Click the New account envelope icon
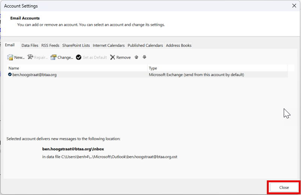 10,57
